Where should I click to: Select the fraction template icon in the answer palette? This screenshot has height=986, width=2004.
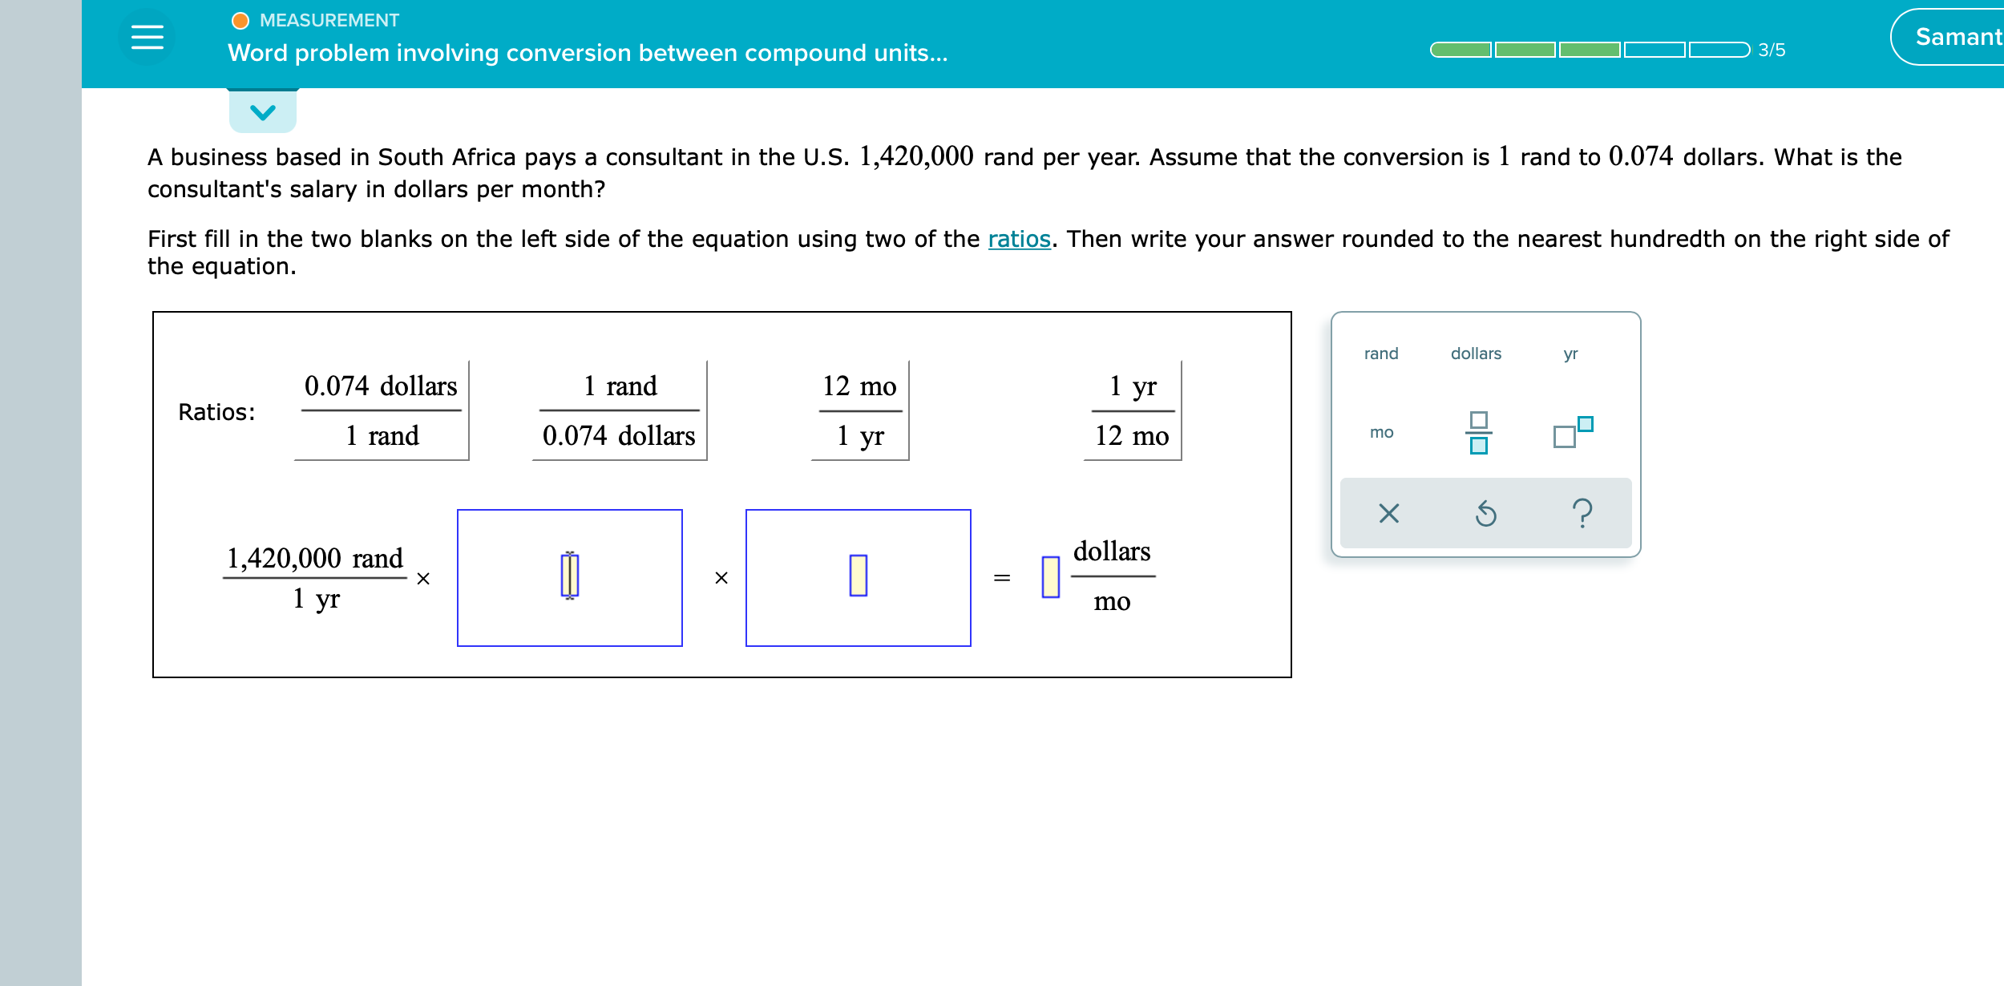point(1477,433)
